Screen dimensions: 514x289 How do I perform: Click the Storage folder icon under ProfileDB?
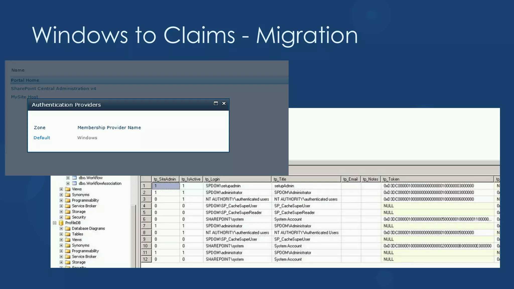[x=68, y=262]
